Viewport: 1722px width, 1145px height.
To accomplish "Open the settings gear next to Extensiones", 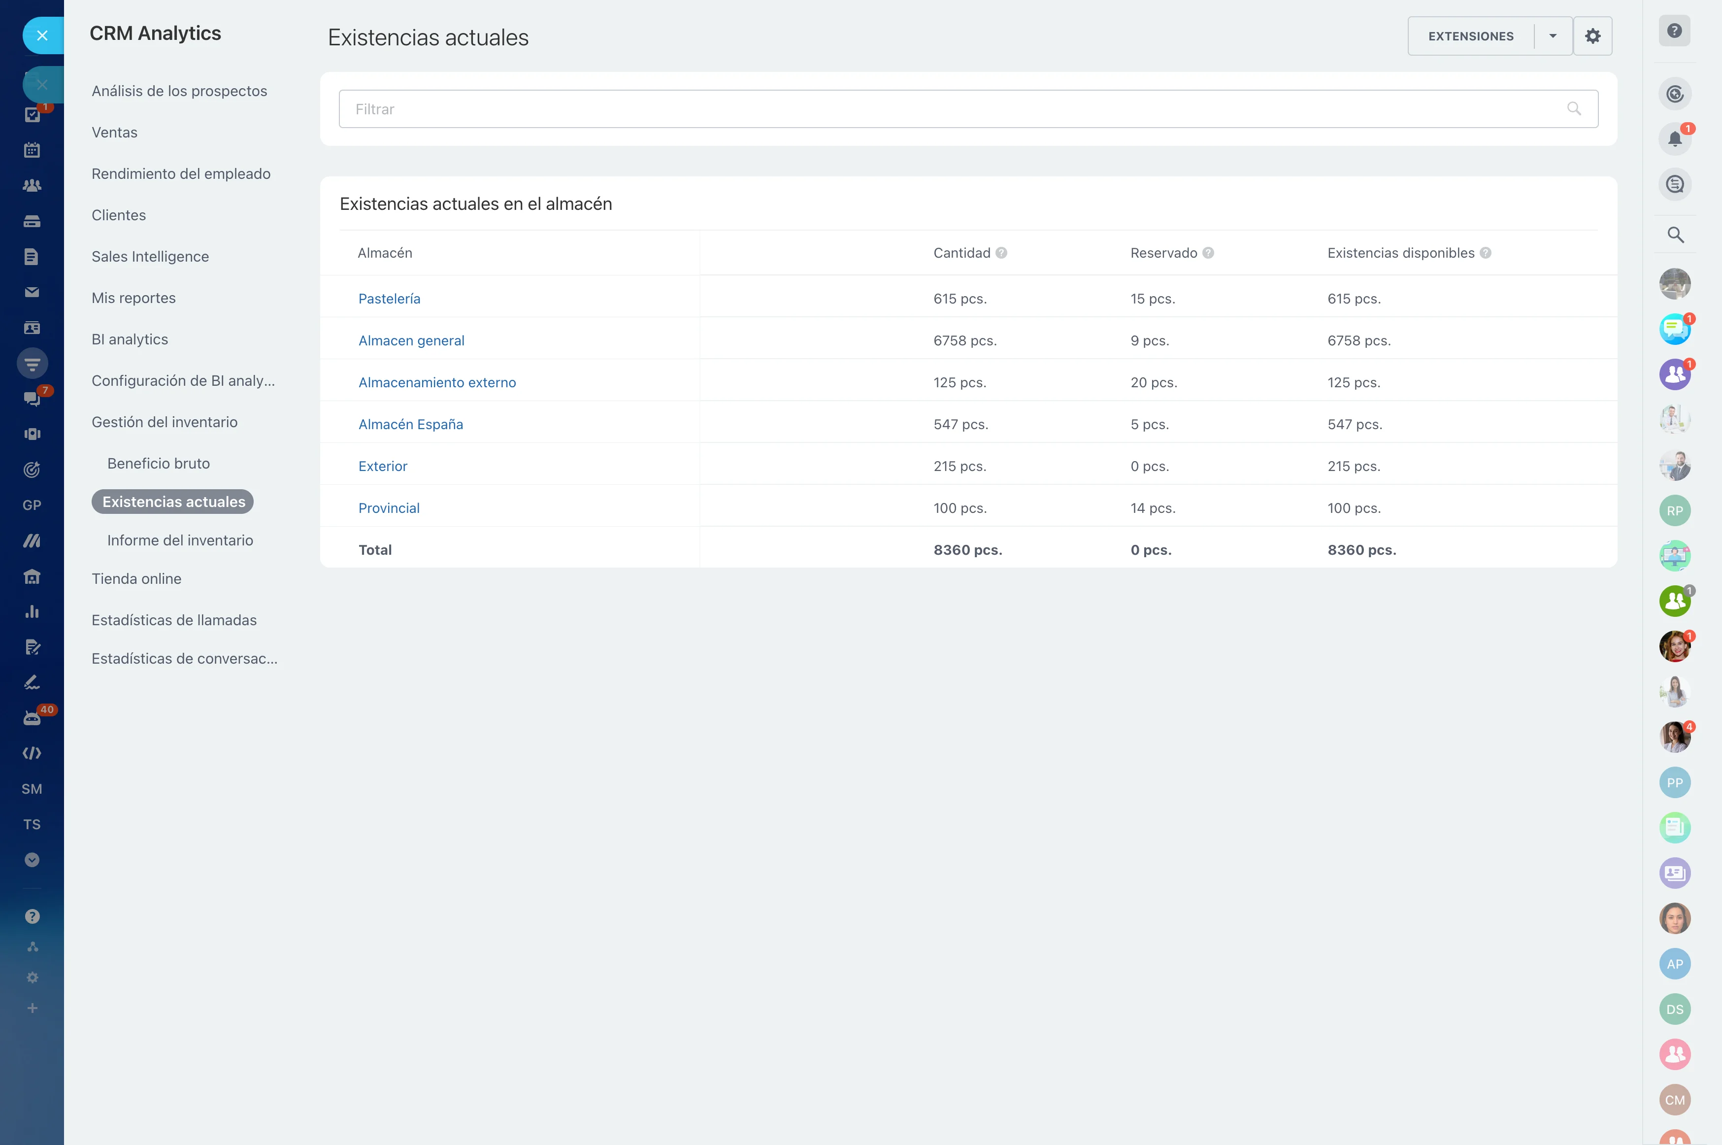I will [1592, 36].
